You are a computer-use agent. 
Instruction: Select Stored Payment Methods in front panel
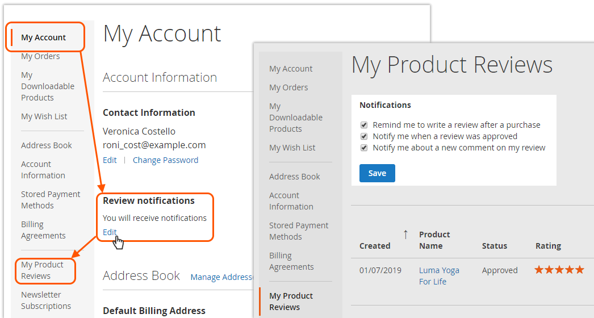pyautogui.click(x=299, y=231)
